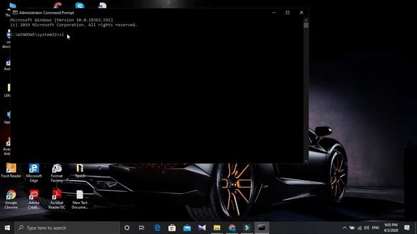The image size is (417, 234).
Task: Open File Explorer from the taskbar
Action: click(x=217, y=227)
